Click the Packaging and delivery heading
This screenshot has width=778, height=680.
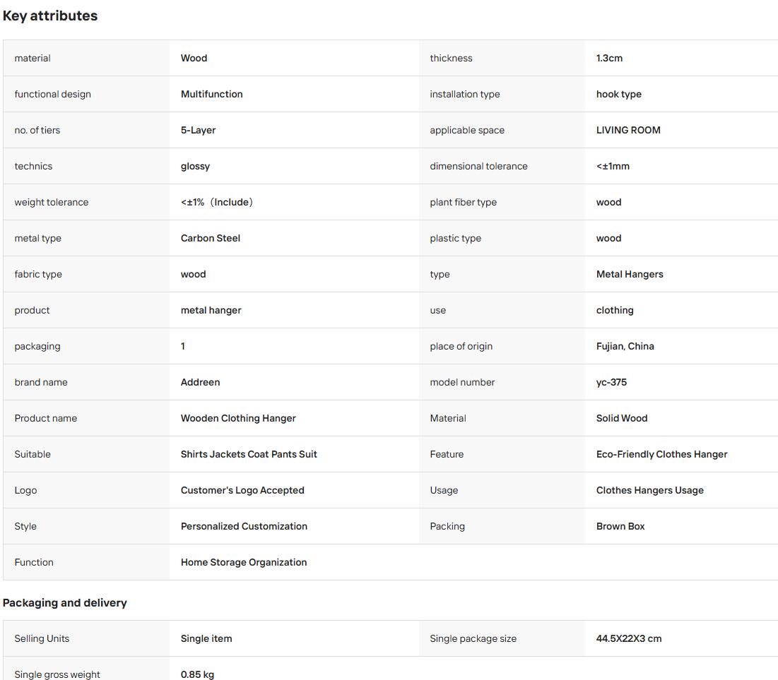[x=64, y=602]
